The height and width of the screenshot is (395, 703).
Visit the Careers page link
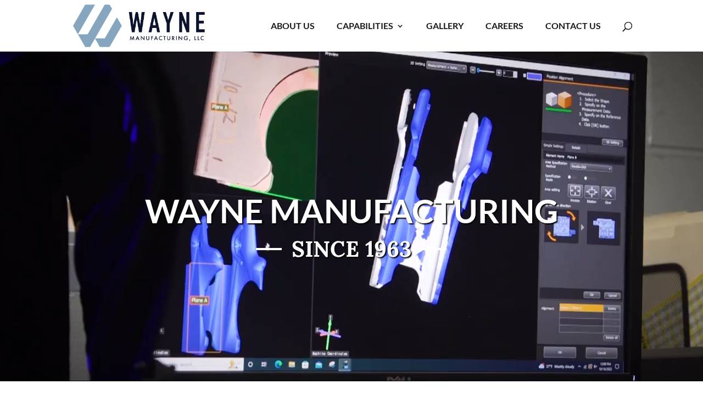pos(504,26)
